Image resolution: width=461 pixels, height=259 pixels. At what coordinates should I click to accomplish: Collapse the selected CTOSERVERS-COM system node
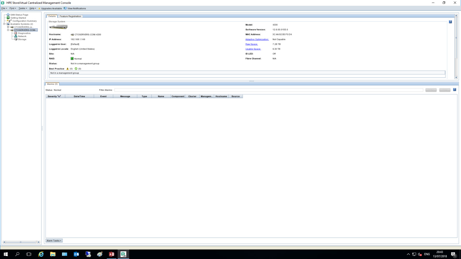(8, 30)
